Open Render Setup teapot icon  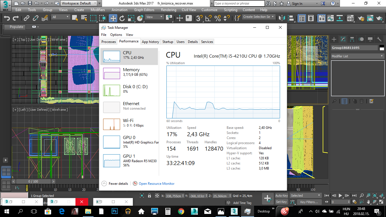pyautogui.click(x=361, y=18)
